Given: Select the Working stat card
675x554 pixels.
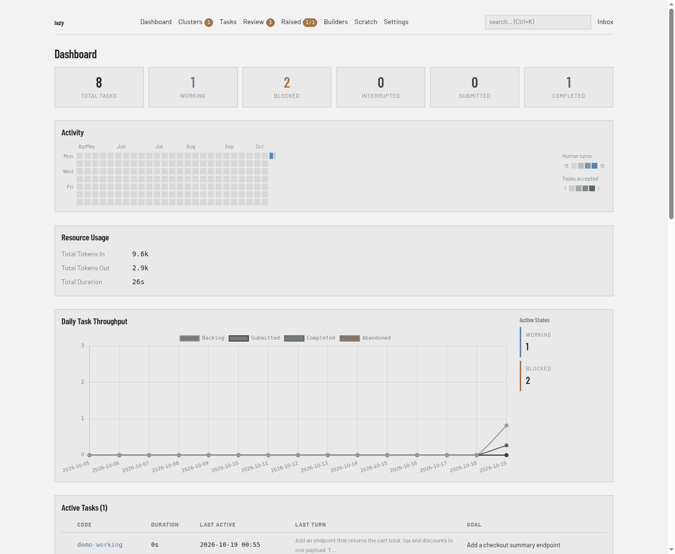Looking at the screenshot, I should click(193, 87).
